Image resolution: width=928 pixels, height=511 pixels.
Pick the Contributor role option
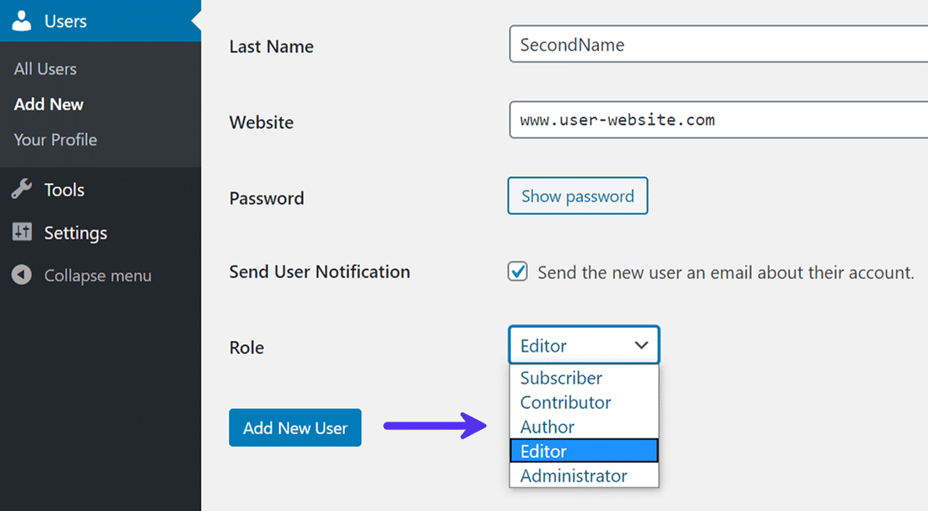565,402
